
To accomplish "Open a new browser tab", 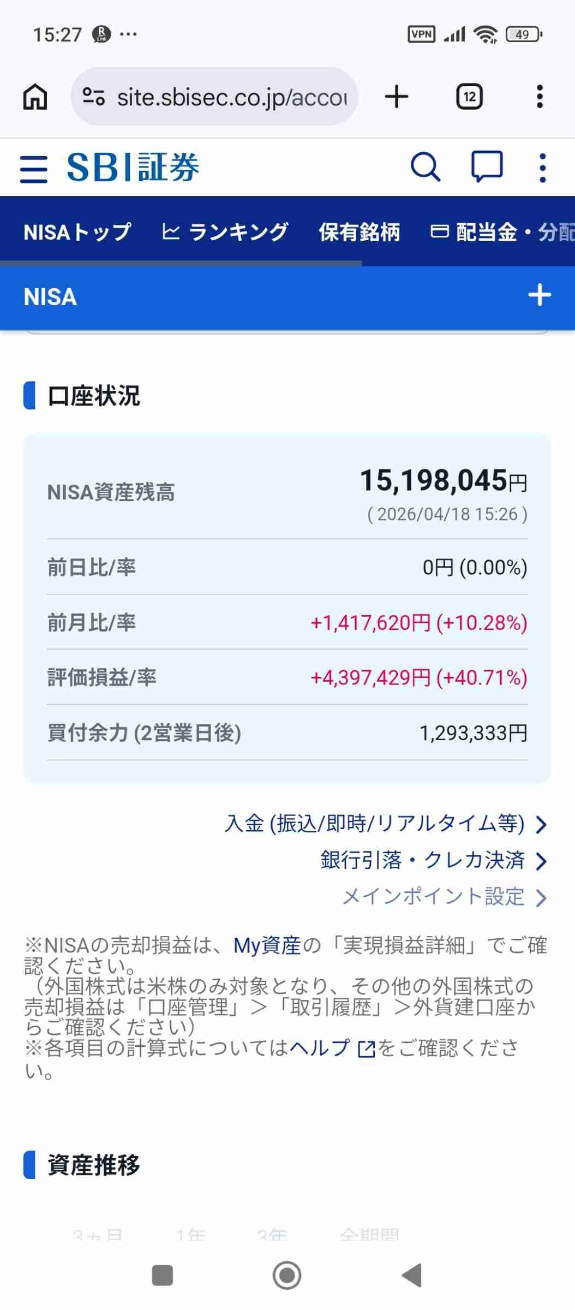I will [x=397, y=97].
